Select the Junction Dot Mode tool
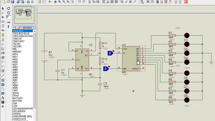The width and height of the screenshot is (215, 121). 3,17
